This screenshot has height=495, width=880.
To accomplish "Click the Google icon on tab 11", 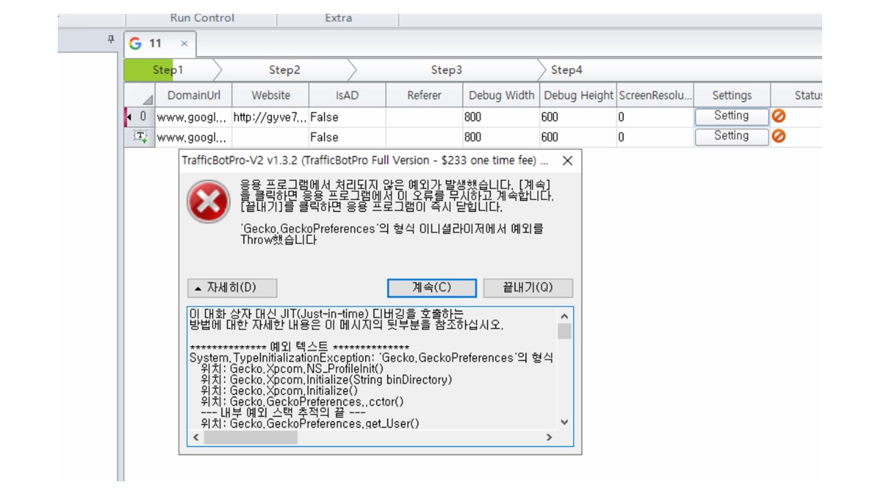I will click(x=135, y=44).
